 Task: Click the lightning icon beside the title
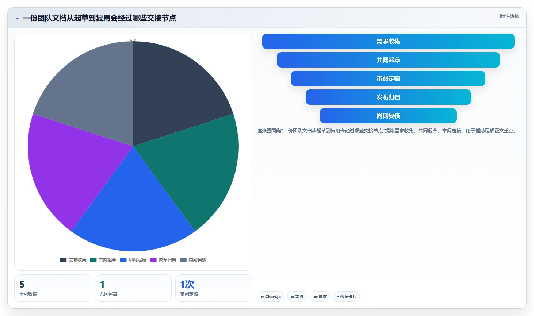17,18
